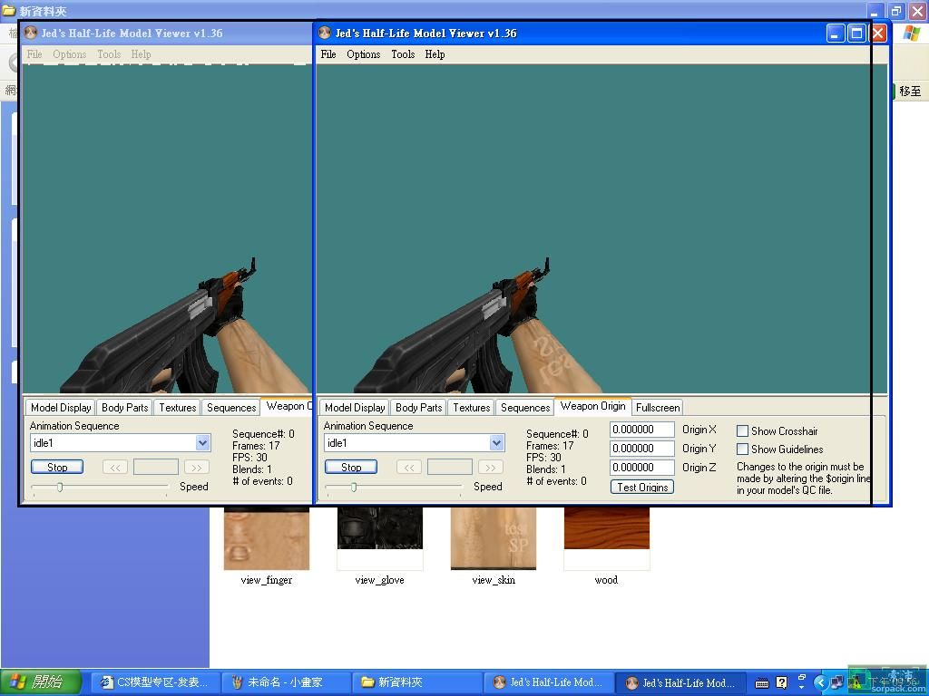Click the on-screen keyboard icon in the taskbar
This screenshot has width=929, height=696.
point(762,683)
